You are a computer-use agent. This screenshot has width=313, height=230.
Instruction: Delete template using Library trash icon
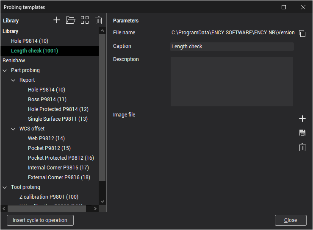(x=99, y=20)
